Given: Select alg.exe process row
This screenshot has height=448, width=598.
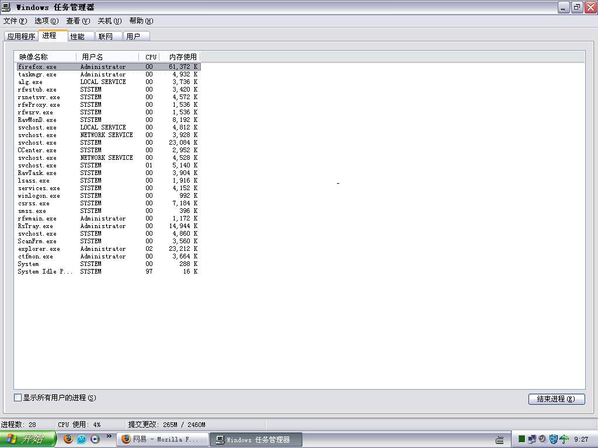Looking at the screenshot, I should point(109,82).
